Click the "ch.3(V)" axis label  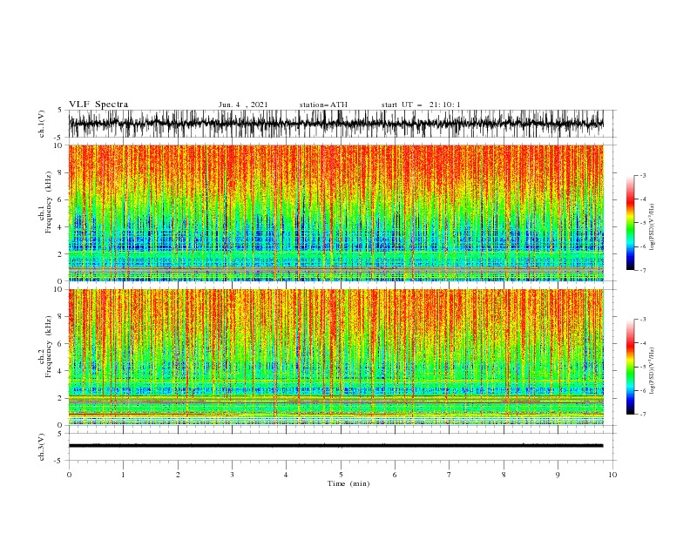tap(42, 447)
